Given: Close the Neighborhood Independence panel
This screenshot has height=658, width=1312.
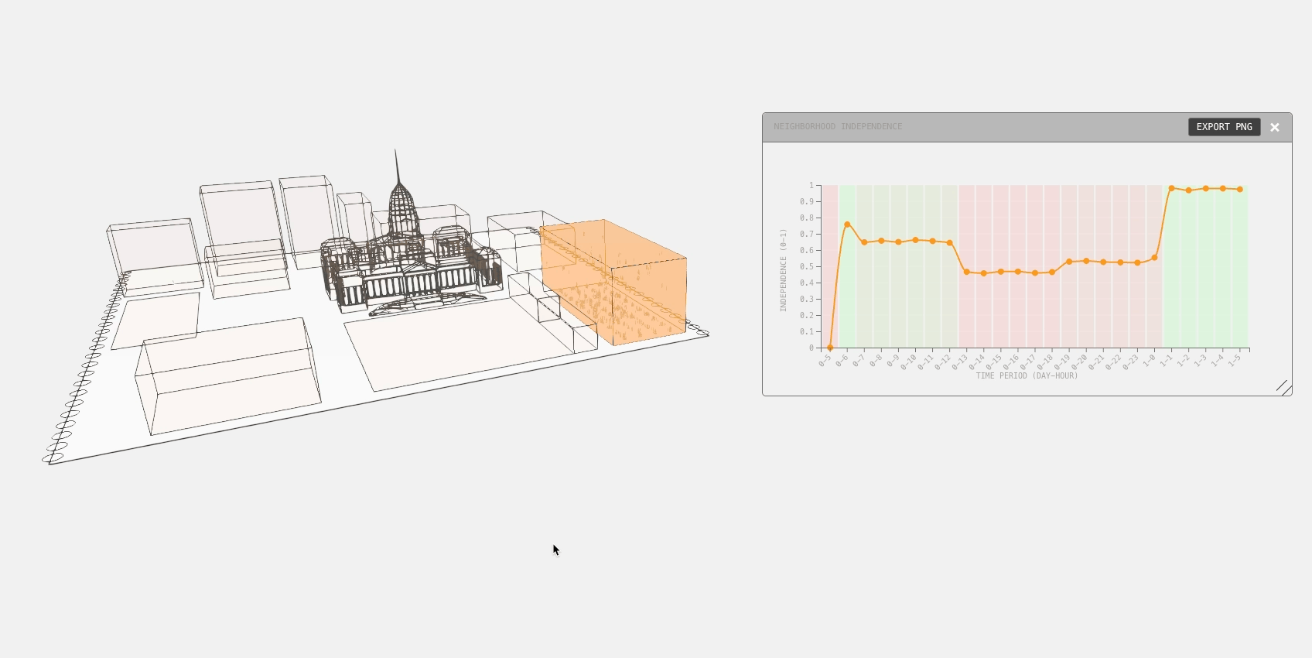Looking at the screenshot, I should click(x=1275, y=128).
